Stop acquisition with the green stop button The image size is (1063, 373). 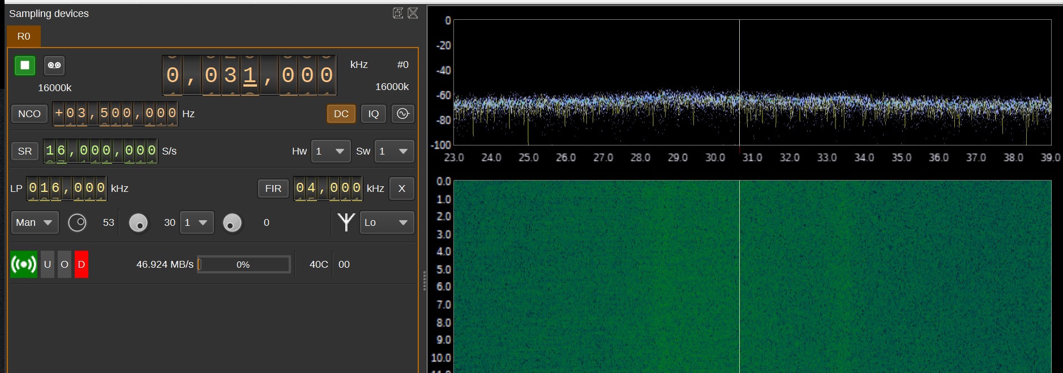(25, 65)
